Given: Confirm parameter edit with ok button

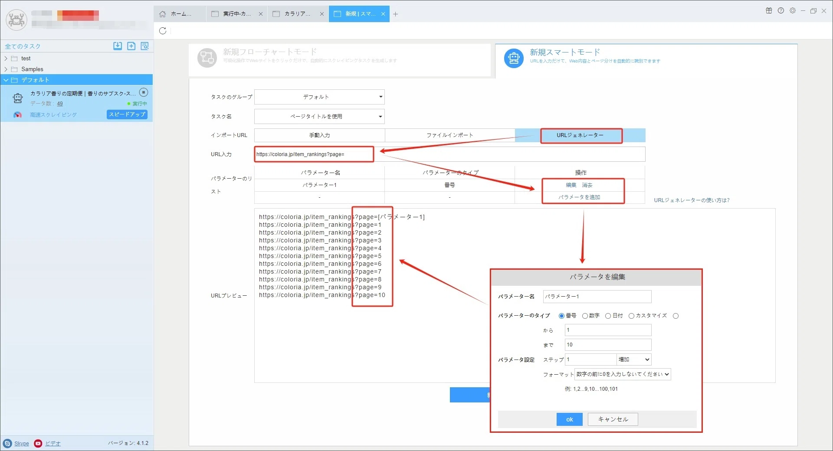Looking at the screenshot, I should [x=569, y=419].
